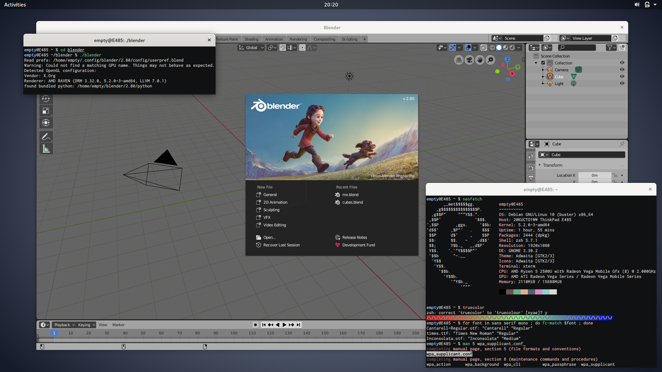Select the Scale tool in Blender toolbar
The image size is (662, 372).
46,111
